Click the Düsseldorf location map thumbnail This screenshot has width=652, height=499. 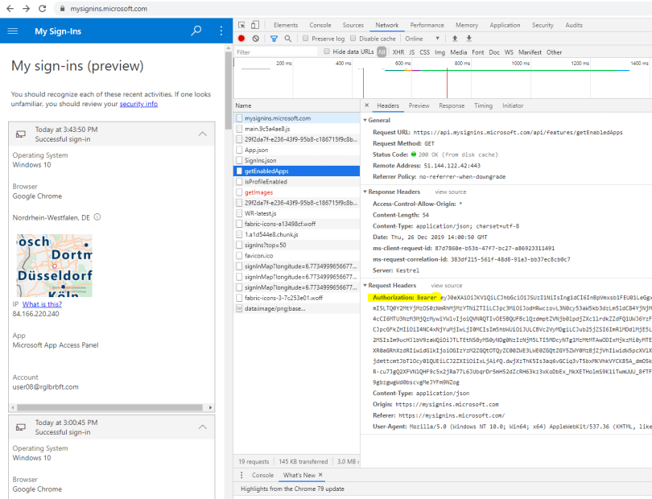click(x=55, y=266)
